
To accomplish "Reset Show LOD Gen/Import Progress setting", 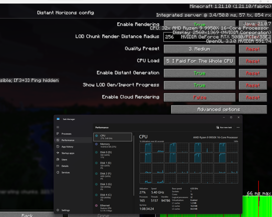I will 253,85.
